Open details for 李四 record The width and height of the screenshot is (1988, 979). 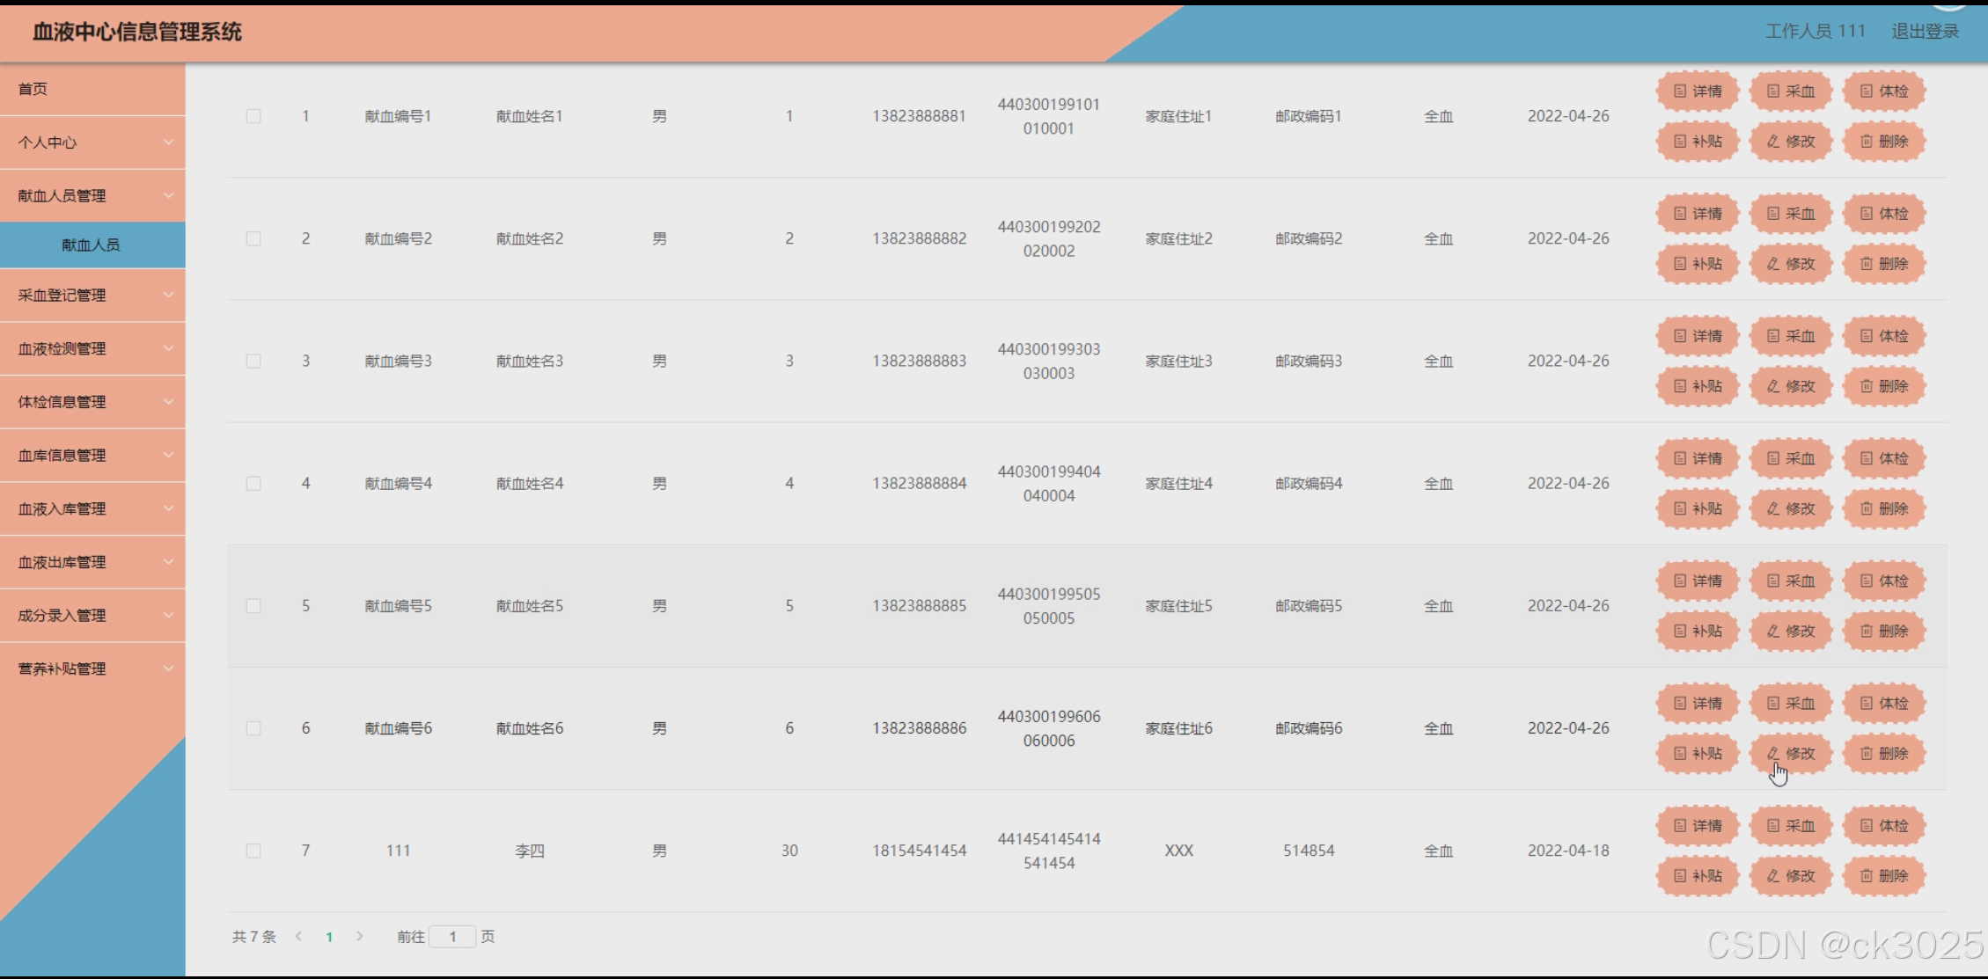[x=1697, y=826]
